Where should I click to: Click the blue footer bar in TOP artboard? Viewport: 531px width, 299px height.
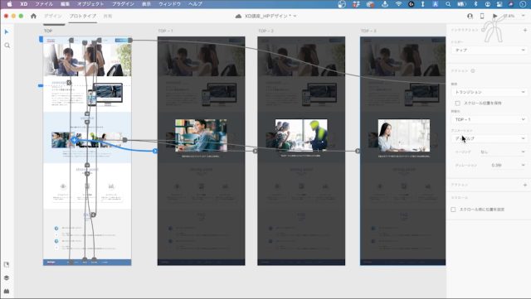point(87,262)
